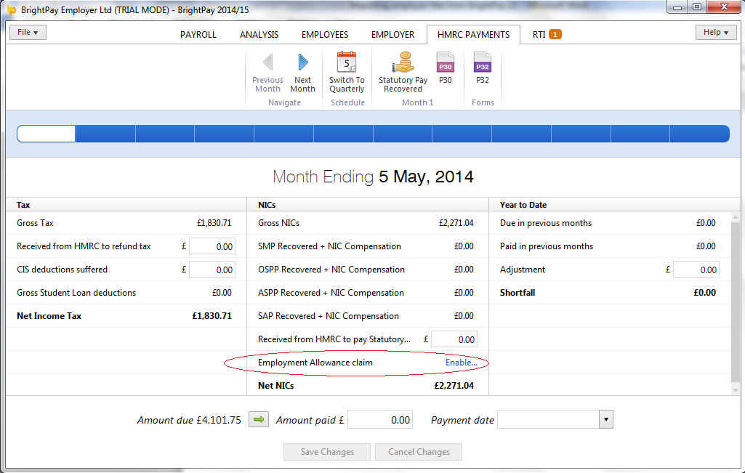Click the Paid in previous months label
Viewport: 745px width, 473px height.
pyautogui.click(x=547, y=246)
